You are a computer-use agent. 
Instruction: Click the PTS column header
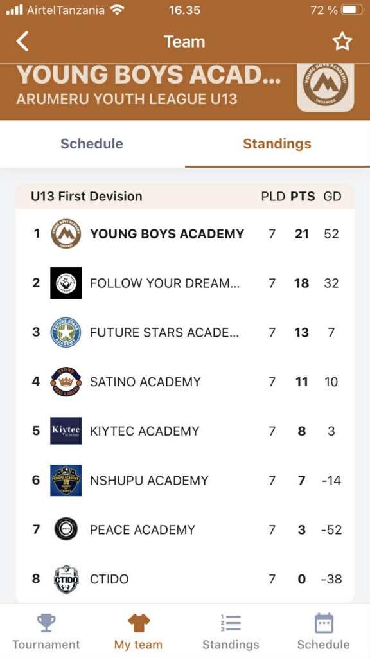303,196
